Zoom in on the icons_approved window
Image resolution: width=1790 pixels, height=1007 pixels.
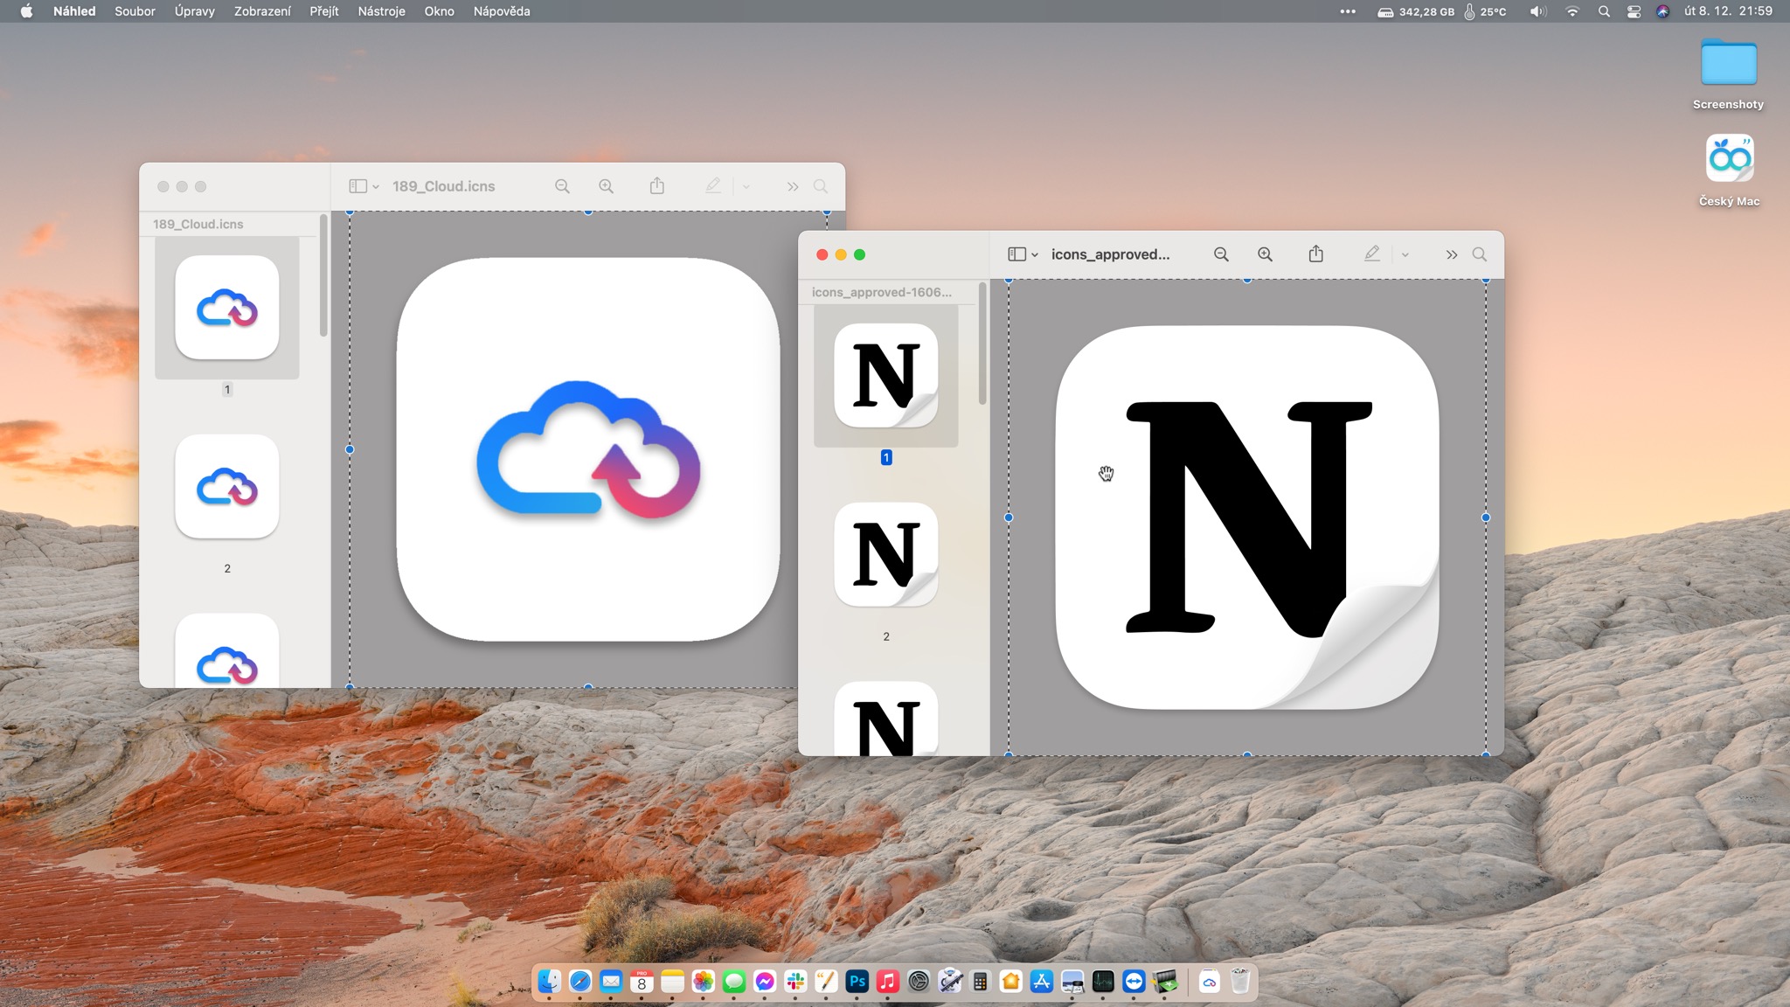(1265, 254)
